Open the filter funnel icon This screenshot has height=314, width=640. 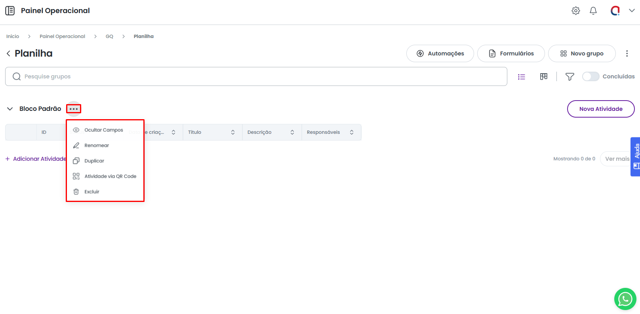pyautogui.click(x=570, y=77)
